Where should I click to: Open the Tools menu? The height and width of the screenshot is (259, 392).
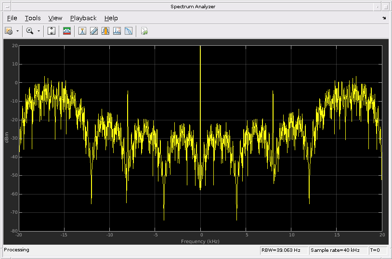33,18
